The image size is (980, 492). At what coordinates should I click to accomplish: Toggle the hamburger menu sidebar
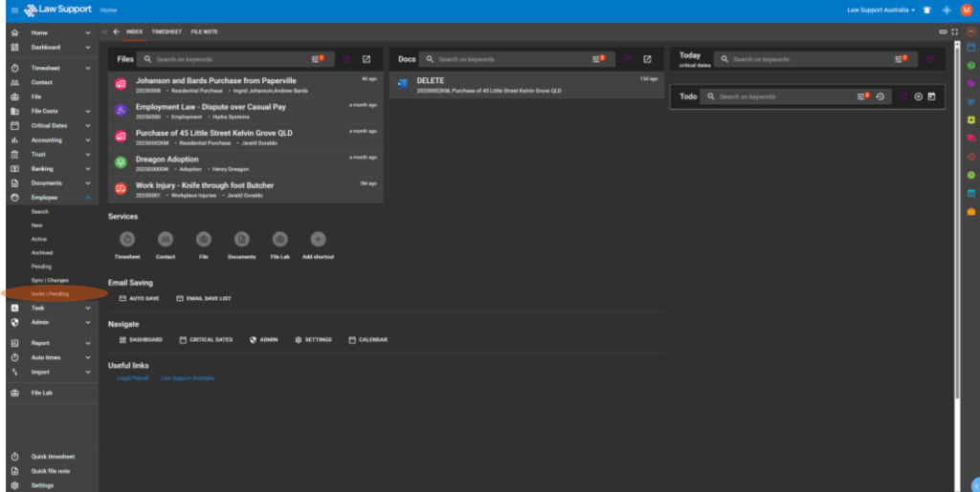[14, 10]
